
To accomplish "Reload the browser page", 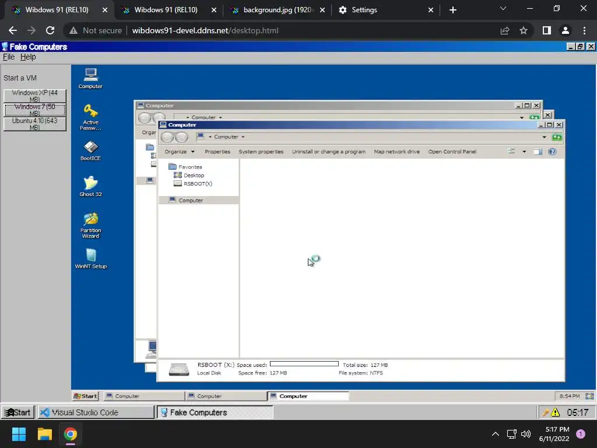I will point(50,30).
